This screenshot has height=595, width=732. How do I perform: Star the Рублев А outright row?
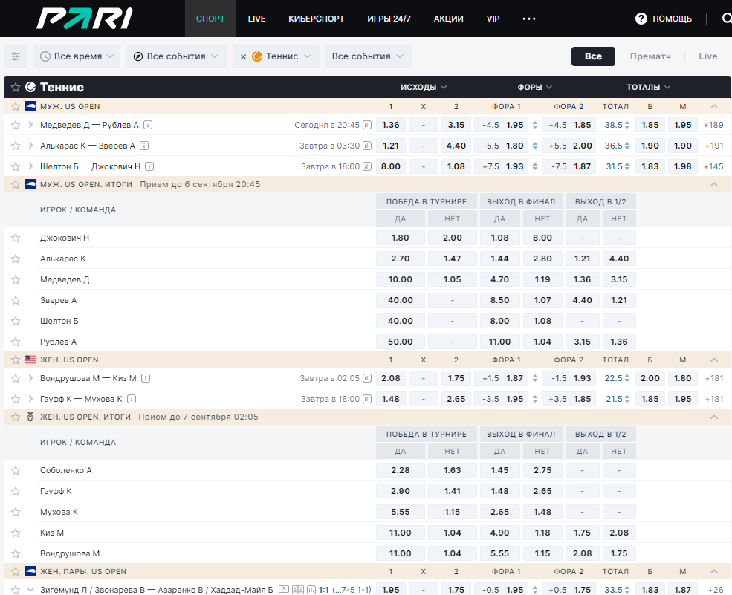coord(16,342)
